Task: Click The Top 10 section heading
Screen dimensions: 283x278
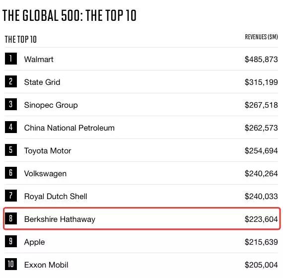Action: pyautogui.click(x=20, y=39)
